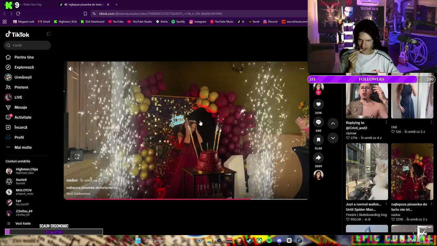Open the Replying to @Cristi_and2 video thumbnail
Viewport: 437px width, 246px height.
pyautogui.click(x=367, y=101)
